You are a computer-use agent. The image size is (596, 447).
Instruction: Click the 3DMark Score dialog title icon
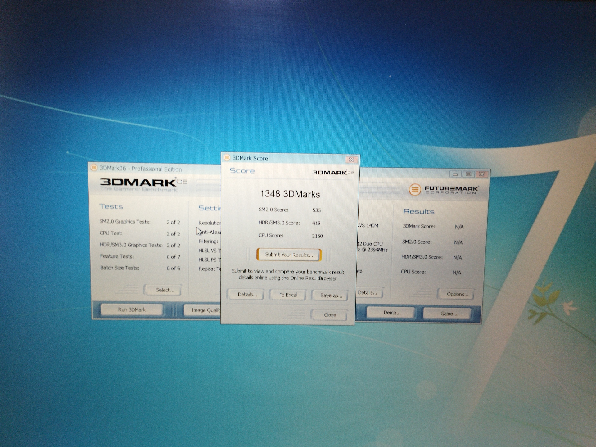click(227, 158)
